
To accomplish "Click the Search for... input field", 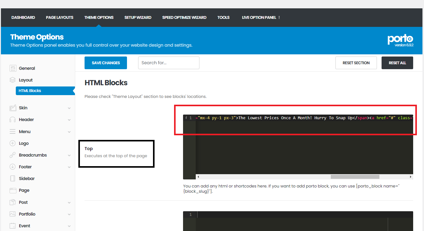I will [x=169, y=63].
